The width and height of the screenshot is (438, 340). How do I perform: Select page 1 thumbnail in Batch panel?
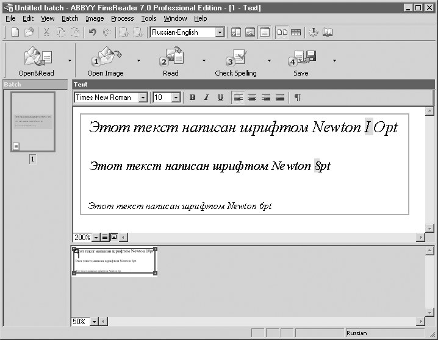[x=33, y=122]
